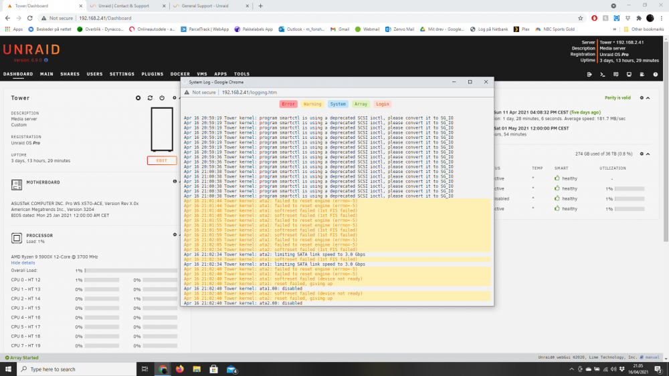Click the Logout icon in Unraid header

[x=589, y=75]
